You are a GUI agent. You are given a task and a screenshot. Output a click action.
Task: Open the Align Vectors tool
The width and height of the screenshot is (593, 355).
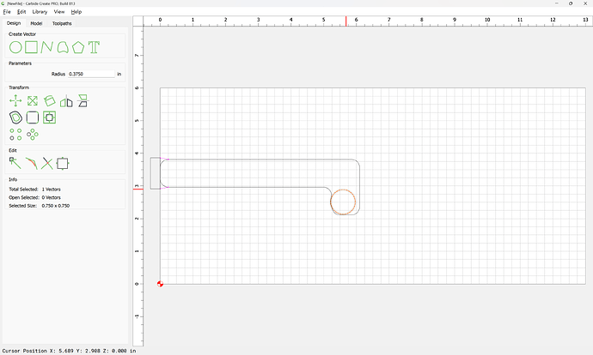click(49, 117)
